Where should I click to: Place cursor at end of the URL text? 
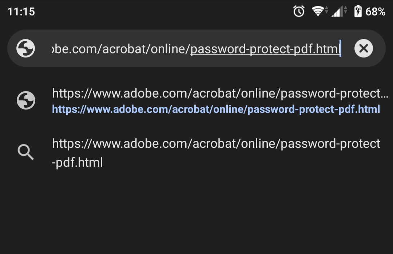[x=340, y=48]
